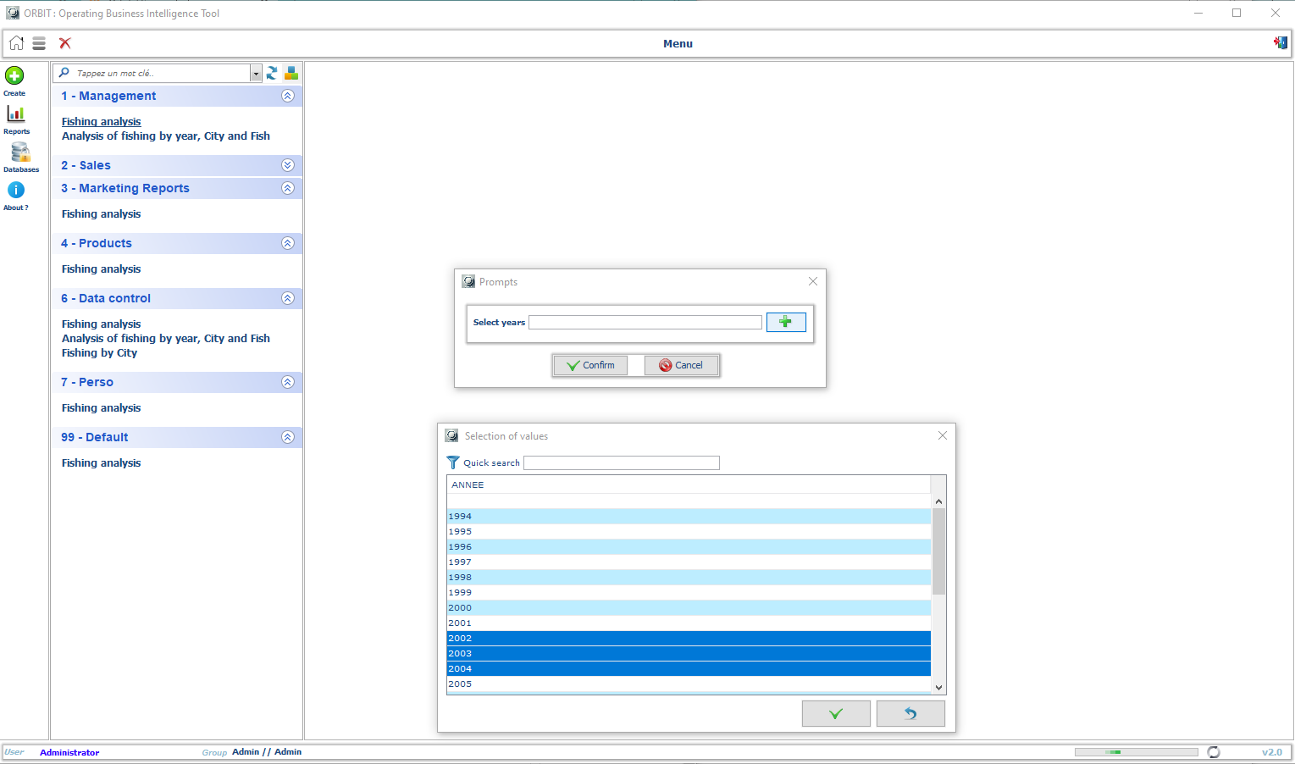Collapse the 7 - Perso section
This screenshot has height=764, width=1295.
[x=288, y=382]
